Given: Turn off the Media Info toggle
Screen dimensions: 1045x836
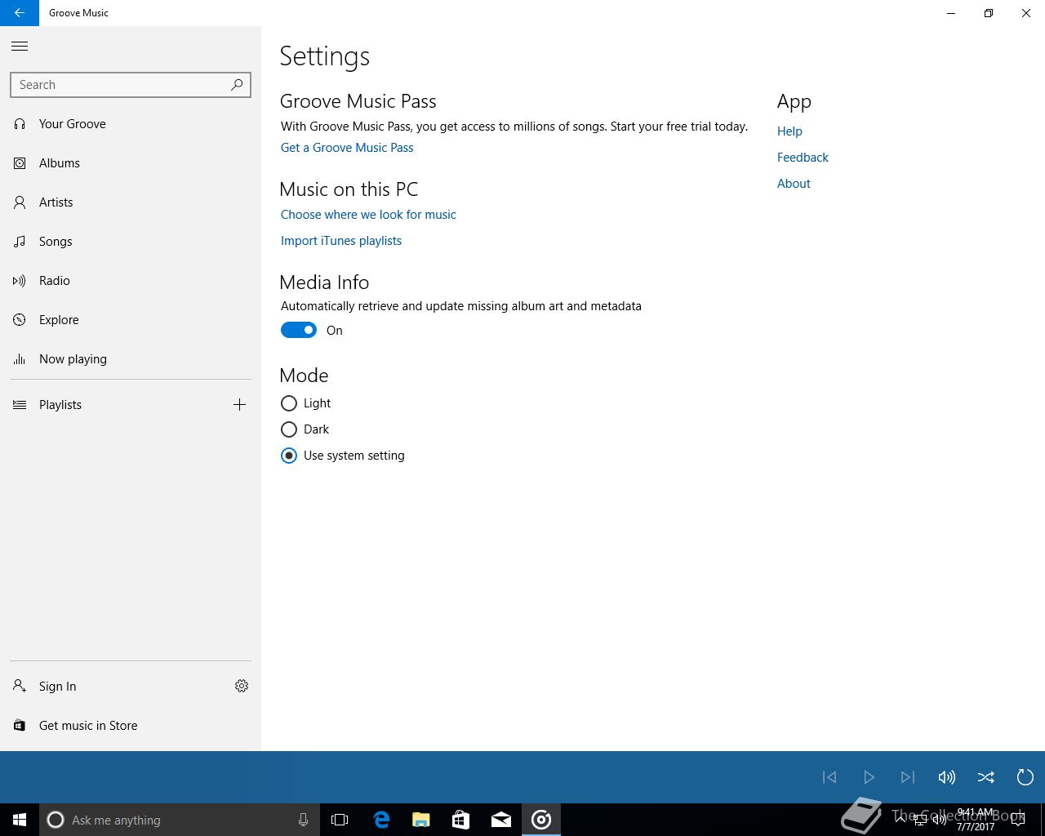Looking at the screenshot, I should click(x=299, y=330).
